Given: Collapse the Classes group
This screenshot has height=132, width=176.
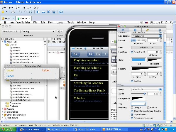Looking at the screenshot, I should pyautogui.click(x=5, y=45).
